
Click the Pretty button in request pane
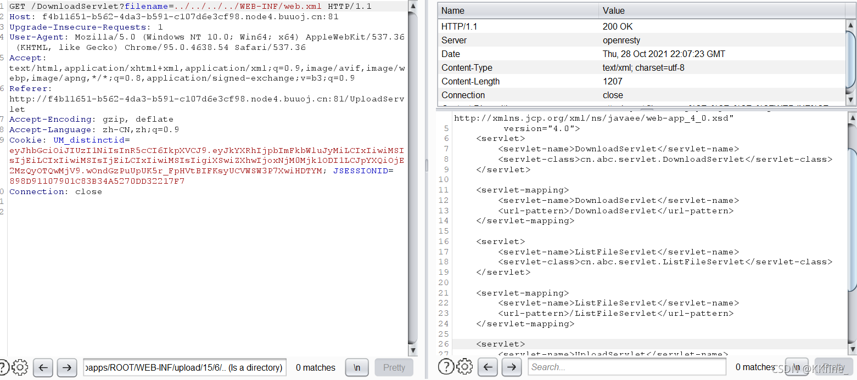(x=394, y=367)
